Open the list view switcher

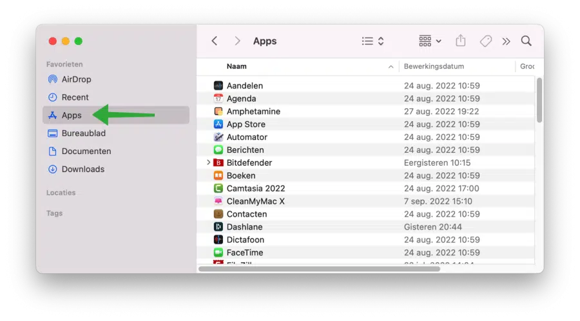pos(373,41)
